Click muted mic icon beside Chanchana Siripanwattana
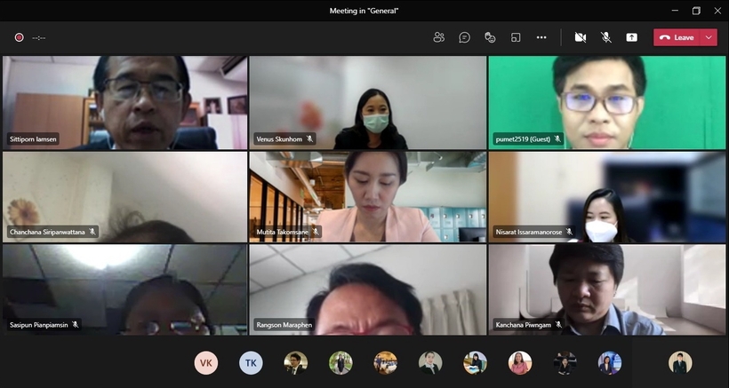729x388 pixels. pyautogui.click(x=92, y=231)
